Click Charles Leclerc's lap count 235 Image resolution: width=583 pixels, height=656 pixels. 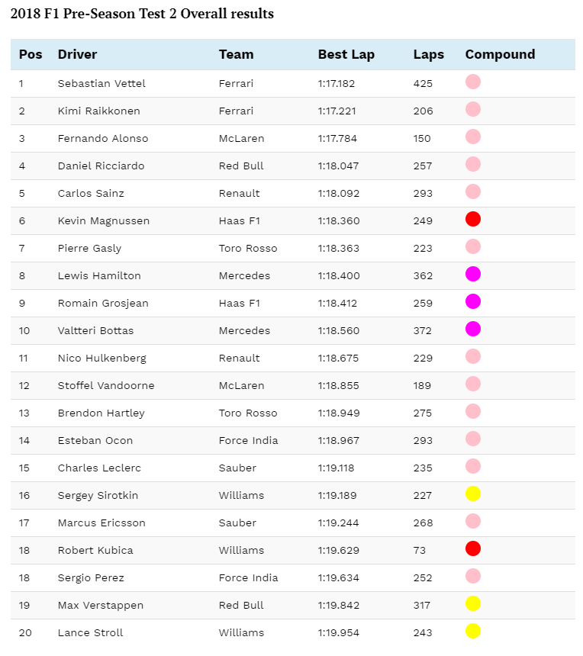coord(423,468)
